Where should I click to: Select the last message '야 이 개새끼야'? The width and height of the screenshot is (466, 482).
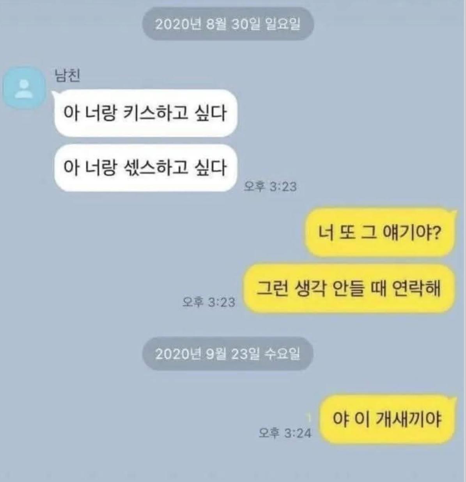387,419
